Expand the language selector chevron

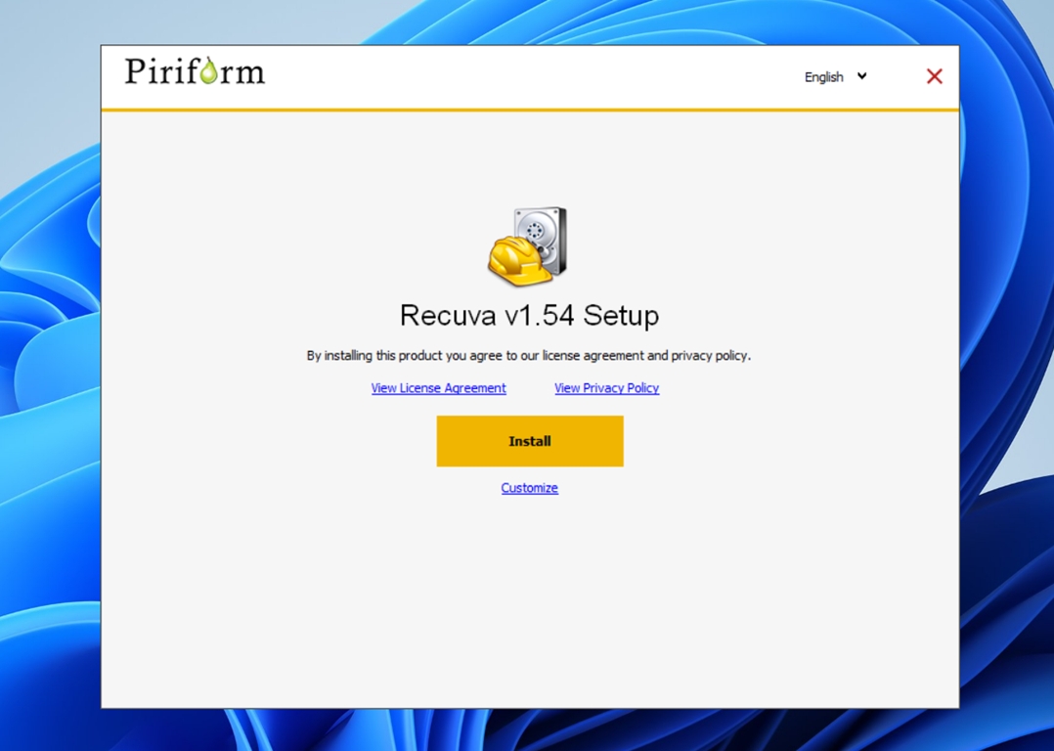[x=861, y=76]
